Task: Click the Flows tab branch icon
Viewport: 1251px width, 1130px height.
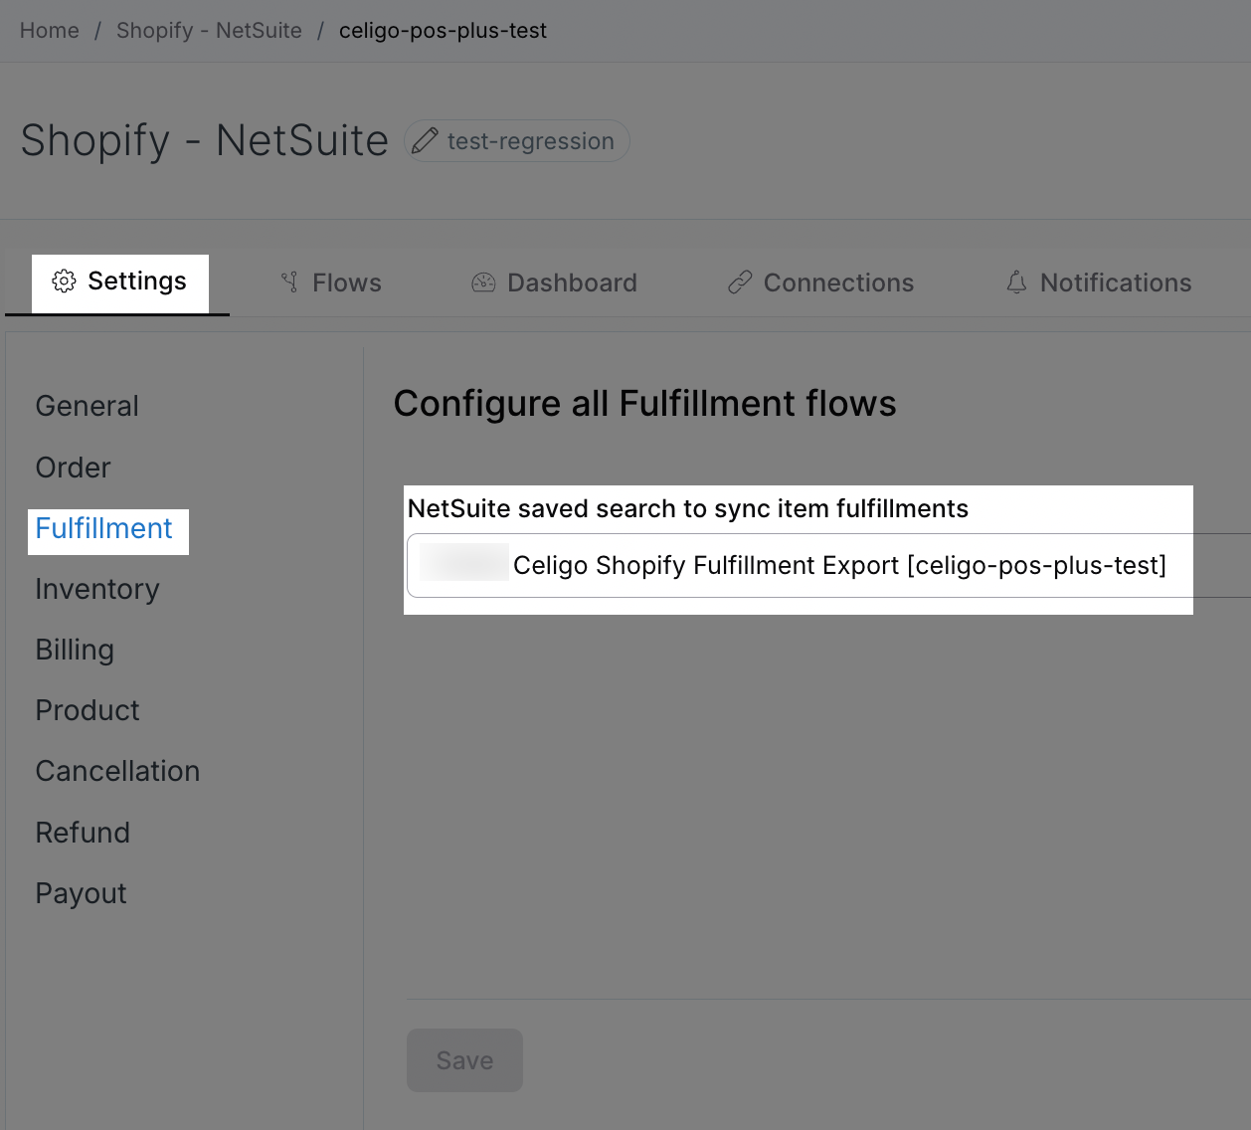Action: 289,282
